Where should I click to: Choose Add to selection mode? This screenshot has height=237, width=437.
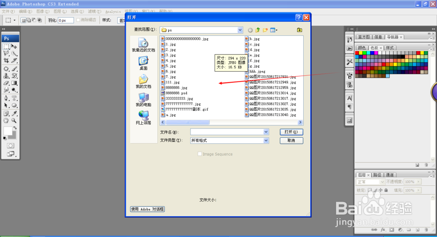click(29, 20)
